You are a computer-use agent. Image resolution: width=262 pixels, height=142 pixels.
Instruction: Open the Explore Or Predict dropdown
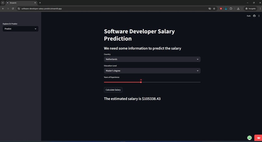(20, 29)
